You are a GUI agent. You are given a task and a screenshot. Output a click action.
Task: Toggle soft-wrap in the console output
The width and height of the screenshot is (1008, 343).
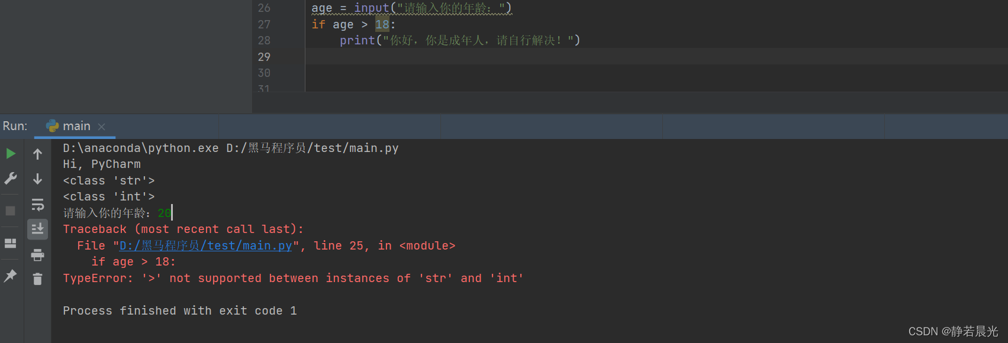click(37, 205)
